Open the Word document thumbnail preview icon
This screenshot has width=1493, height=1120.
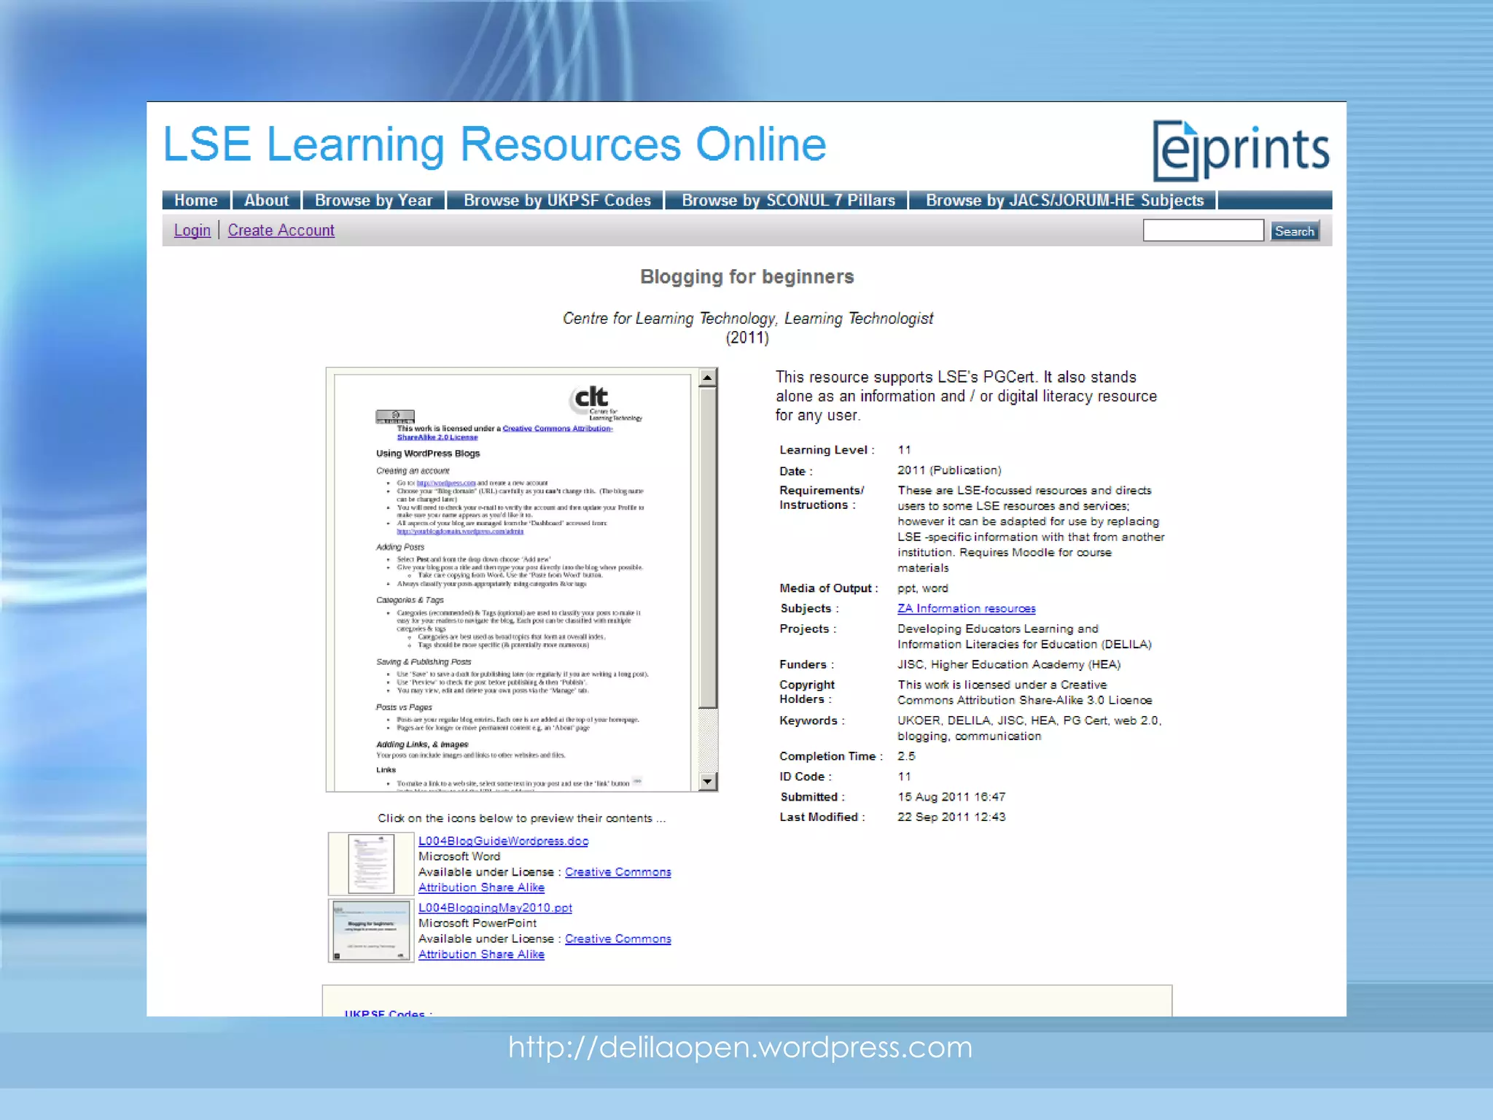click(x=371, y=864)
